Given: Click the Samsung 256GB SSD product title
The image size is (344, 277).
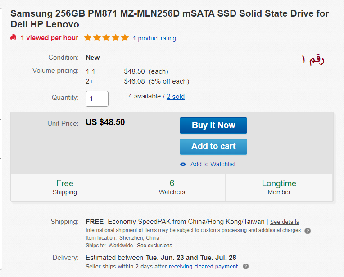Looking at the screenshot, I should click(169, 19).
